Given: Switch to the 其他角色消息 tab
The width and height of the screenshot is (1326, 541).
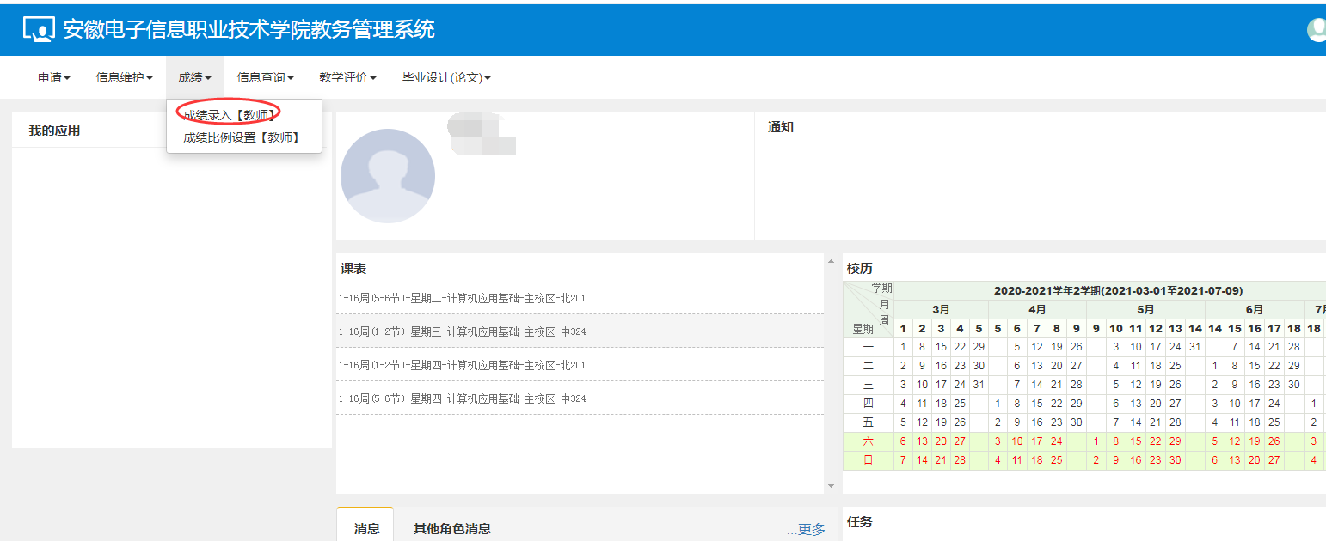Looking at the screenshot, I should [x=451, y=528].
